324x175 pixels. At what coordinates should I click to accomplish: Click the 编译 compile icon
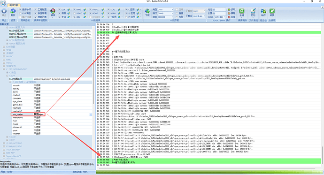coord(53,11)
